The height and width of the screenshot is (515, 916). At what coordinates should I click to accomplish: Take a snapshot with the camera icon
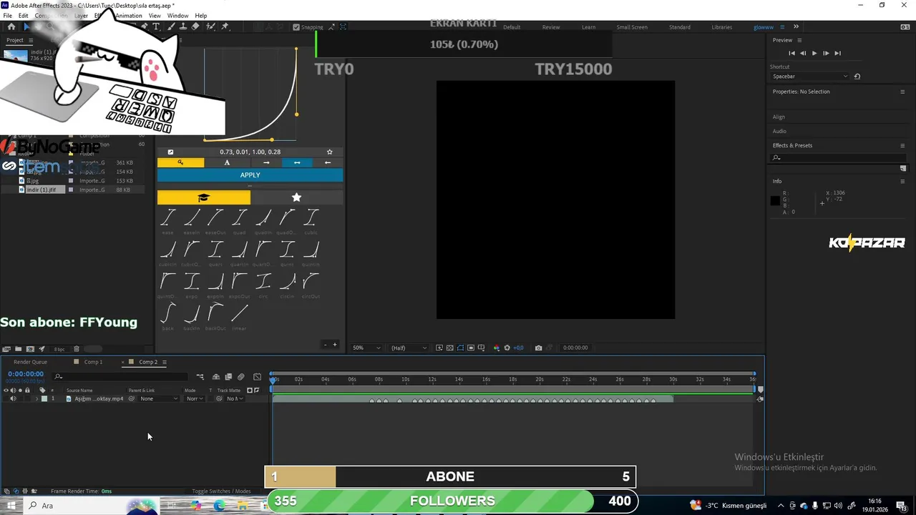click(x=538, y=348)
